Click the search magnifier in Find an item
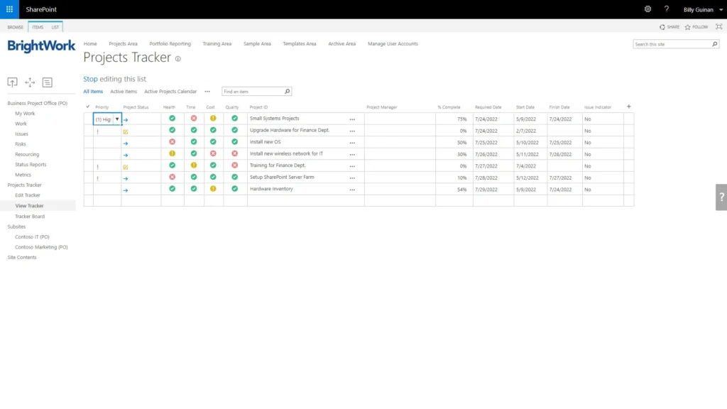 coord(287,92)
